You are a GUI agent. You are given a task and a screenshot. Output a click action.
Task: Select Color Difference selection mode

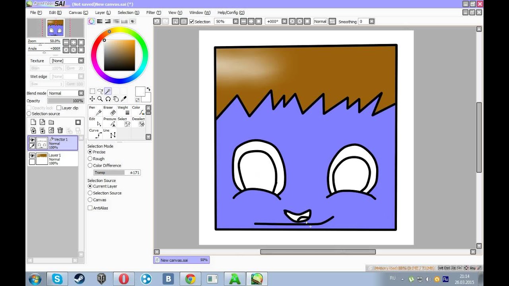pyautogui.click(x=90, y=166)
